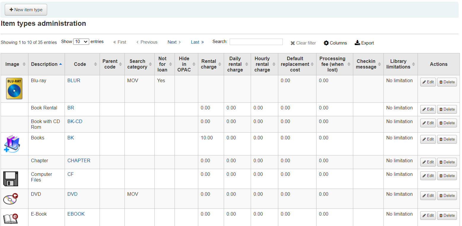Focus the table Search field
462x226 pixels.
coord(256,42)
